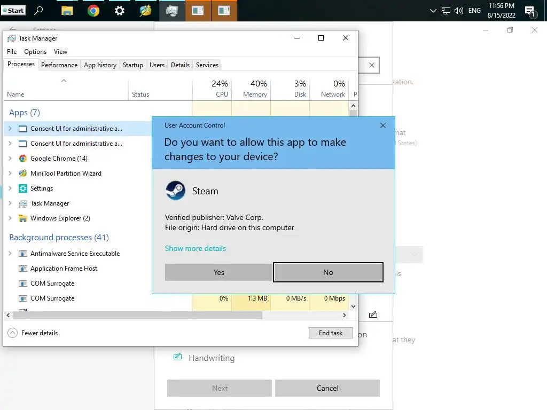
Task: Expand the MiniTool Partition Wizard process
Action: [x=10, y=174]
